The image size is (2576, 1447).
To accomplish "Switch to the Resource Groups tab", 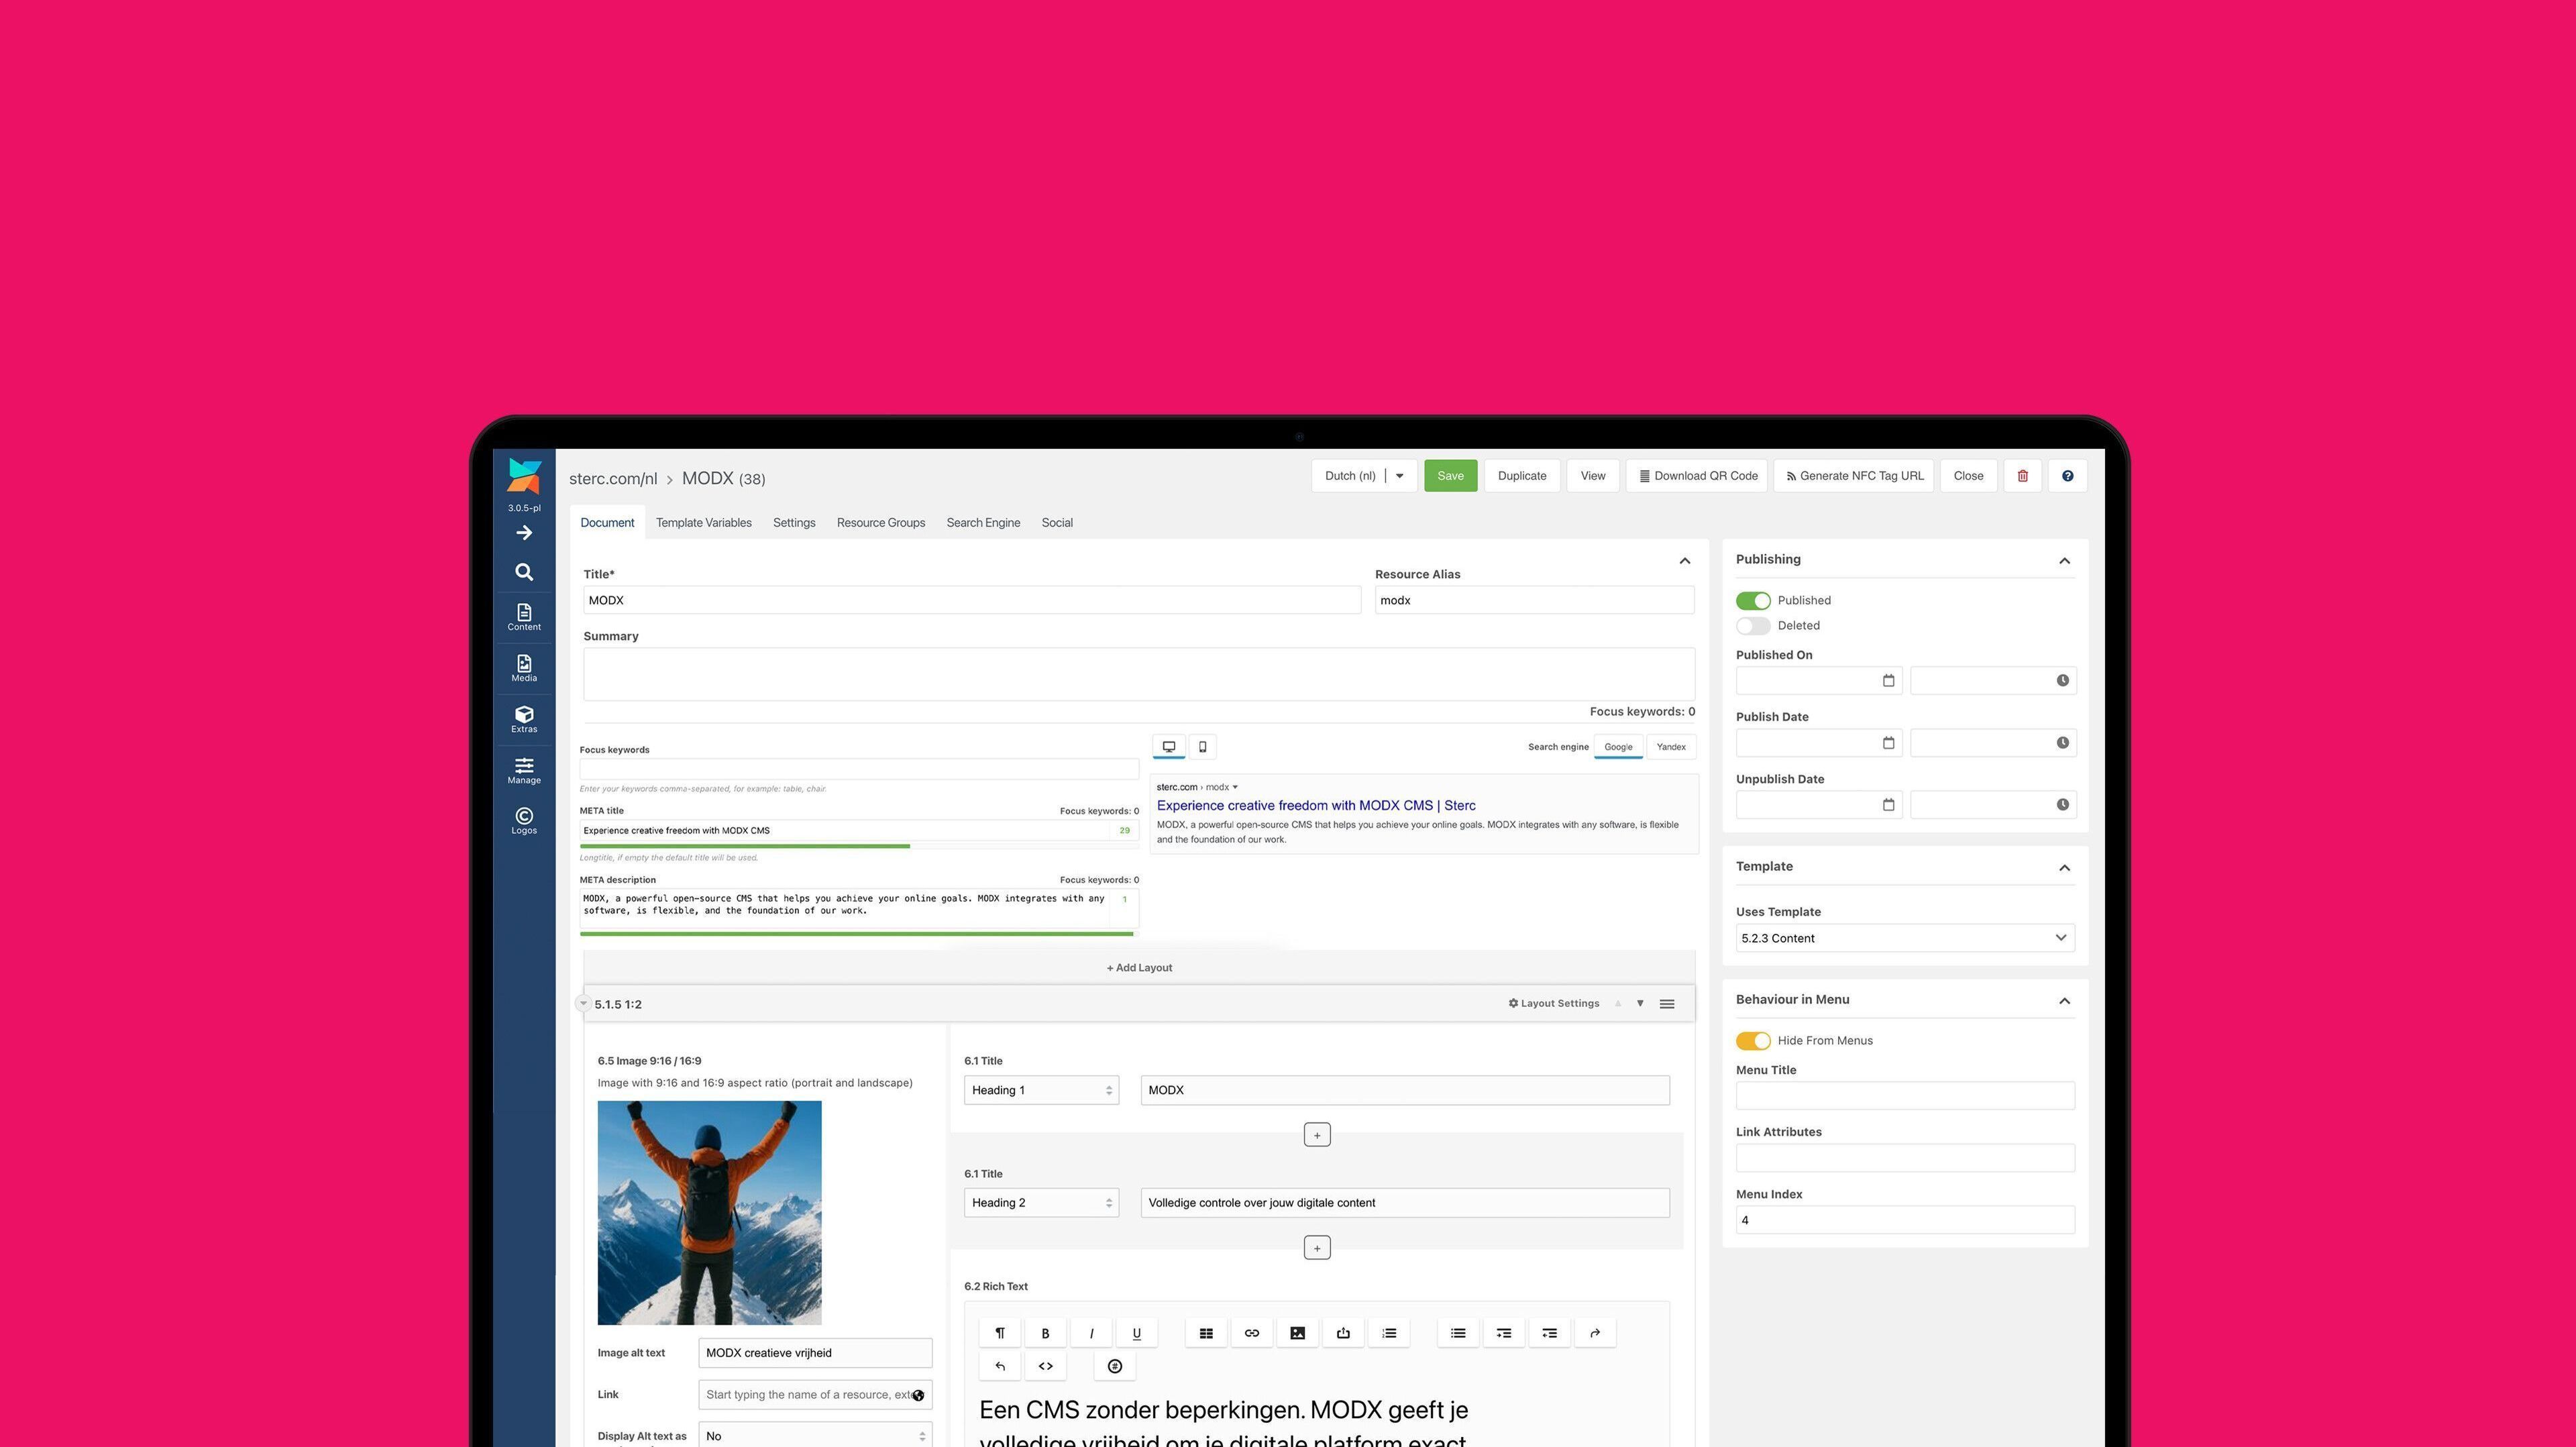I will point(881,523).
